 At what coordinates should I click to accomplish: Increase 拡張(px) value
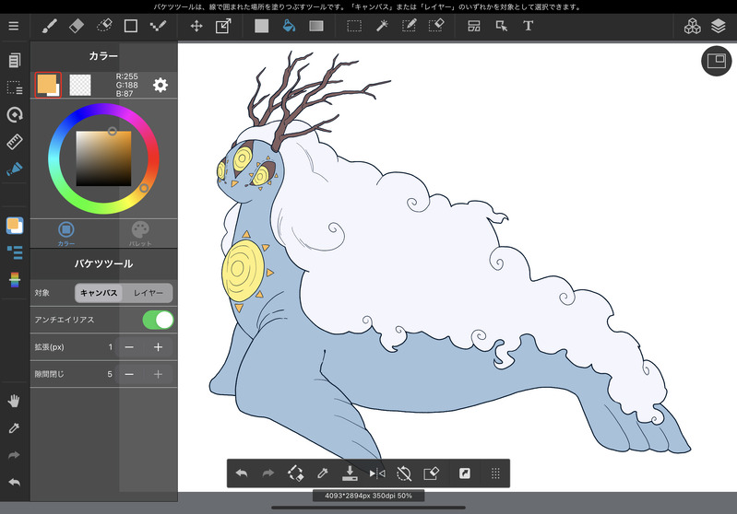158,347
